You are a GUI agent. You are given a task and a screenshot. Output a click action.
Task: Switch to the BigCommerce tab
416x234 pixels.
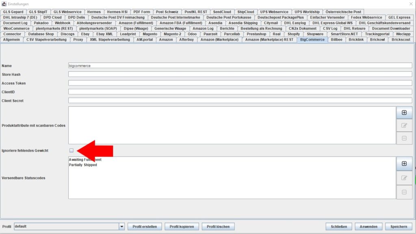312,39
